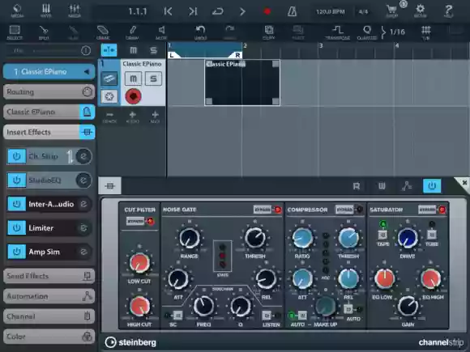This screenshot has height=352, width=470.
Task: Tap the 120.0 BPM tempo field
Action: tap(331, 11)
